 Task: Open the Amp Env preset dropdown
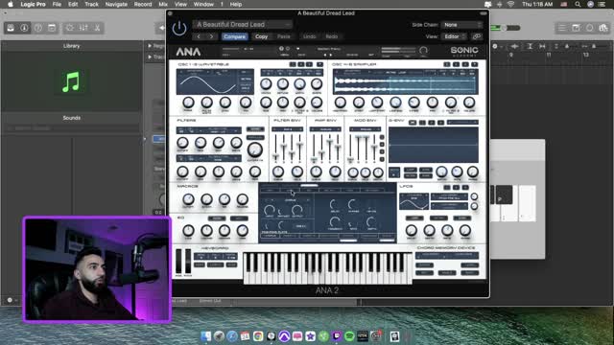(325, 129)
